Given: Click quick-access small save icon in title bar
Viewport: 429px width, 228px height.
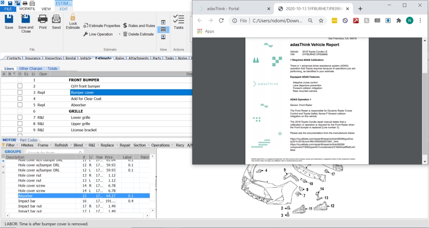Looking at the screenshot, I should (10, 3).
